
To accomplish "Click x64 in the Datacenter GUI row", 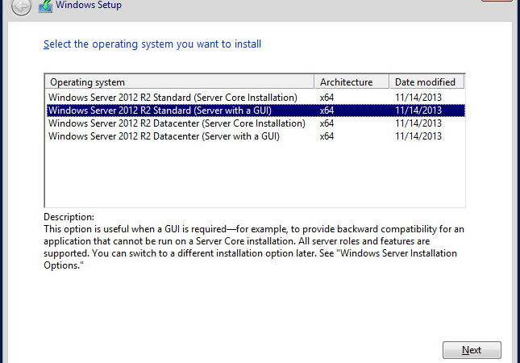I will click(327, 136).
